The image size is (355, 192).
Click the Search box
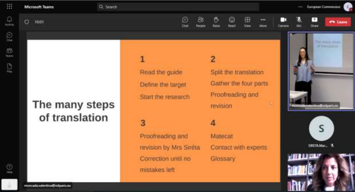pyautogui.click(x=164, y=7)
